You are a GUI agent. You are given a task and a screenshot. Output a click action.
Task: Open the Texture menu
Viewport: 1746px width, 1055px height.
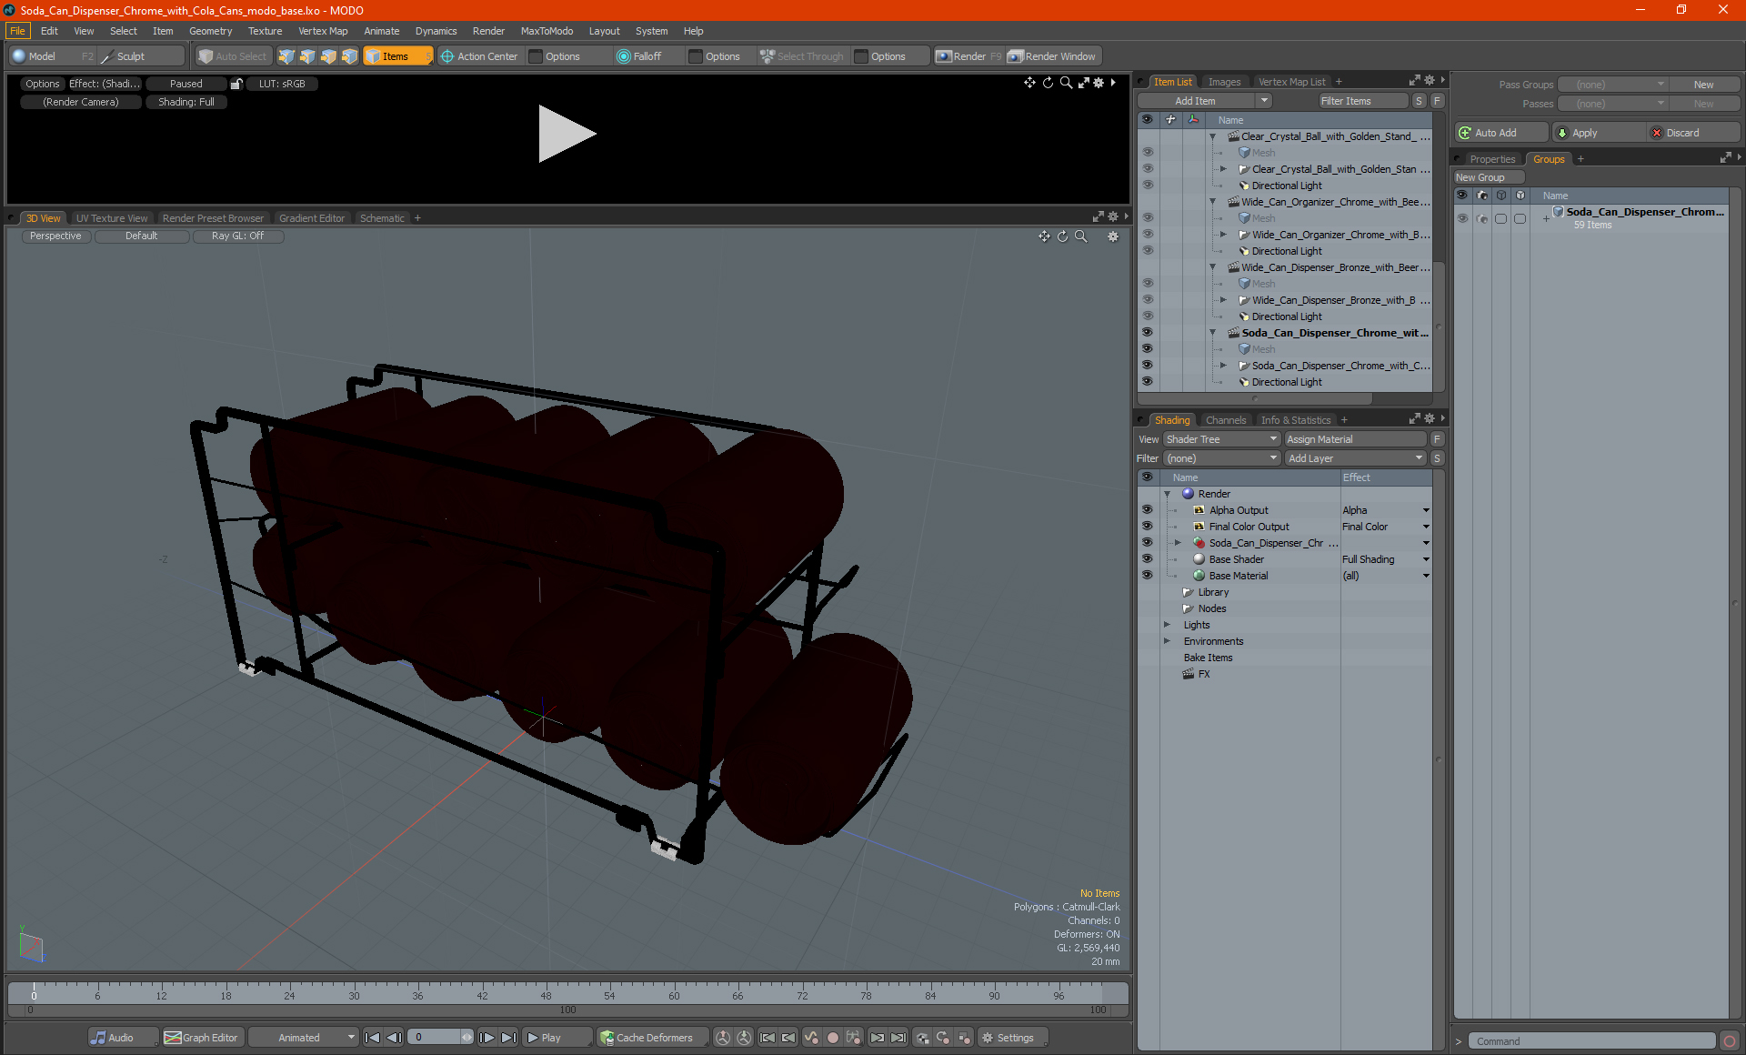[265, 31]
